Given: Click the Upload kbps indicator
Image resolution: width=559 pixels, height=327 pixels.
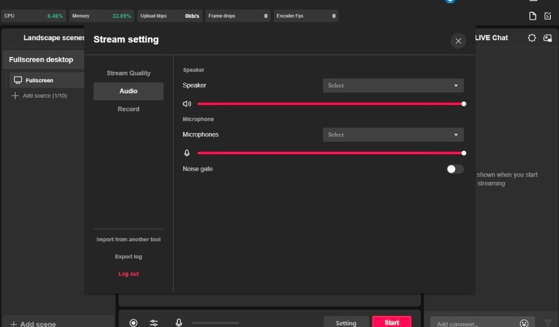Looking at the screenshot, I should [170, 16].
